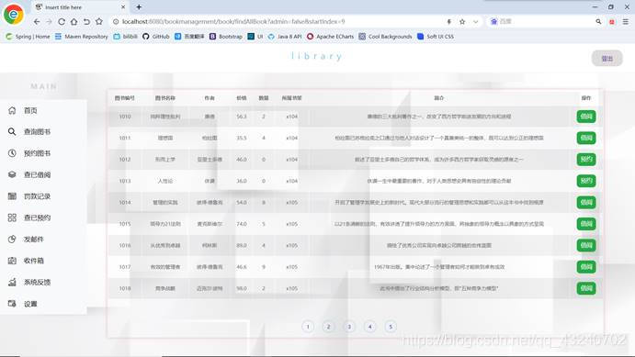Open the Maven Repository bookmark
Viewport: 635px width, 357px height.
[x=82, y=37]
